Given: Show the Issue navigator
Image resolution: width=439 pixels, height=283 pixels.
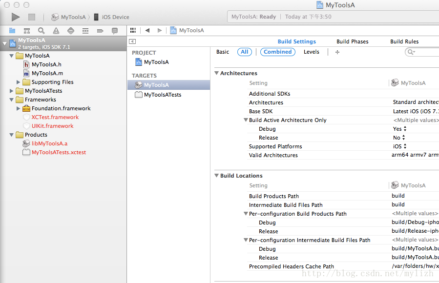Looking at the screenshot, I should pos(56,30).
